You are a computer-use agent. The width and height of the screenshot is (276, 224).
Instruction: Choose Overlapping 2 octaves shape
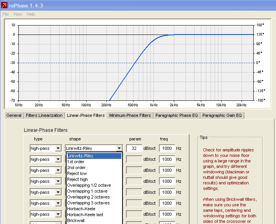[x=94, y=197]
